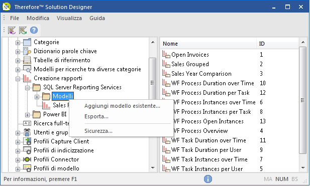Click the Creazione rapporti chart icon
The width and height of the screenshot is (310, 186).
point(27,78)
